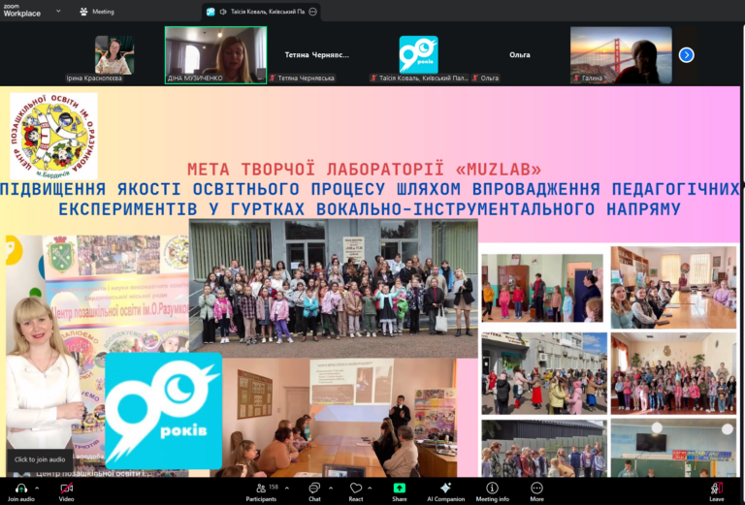Select ДІНА МУЗИЧЕНКО active speaker video
This screenshot has height=505, width=745.
(x=215, y=55)
